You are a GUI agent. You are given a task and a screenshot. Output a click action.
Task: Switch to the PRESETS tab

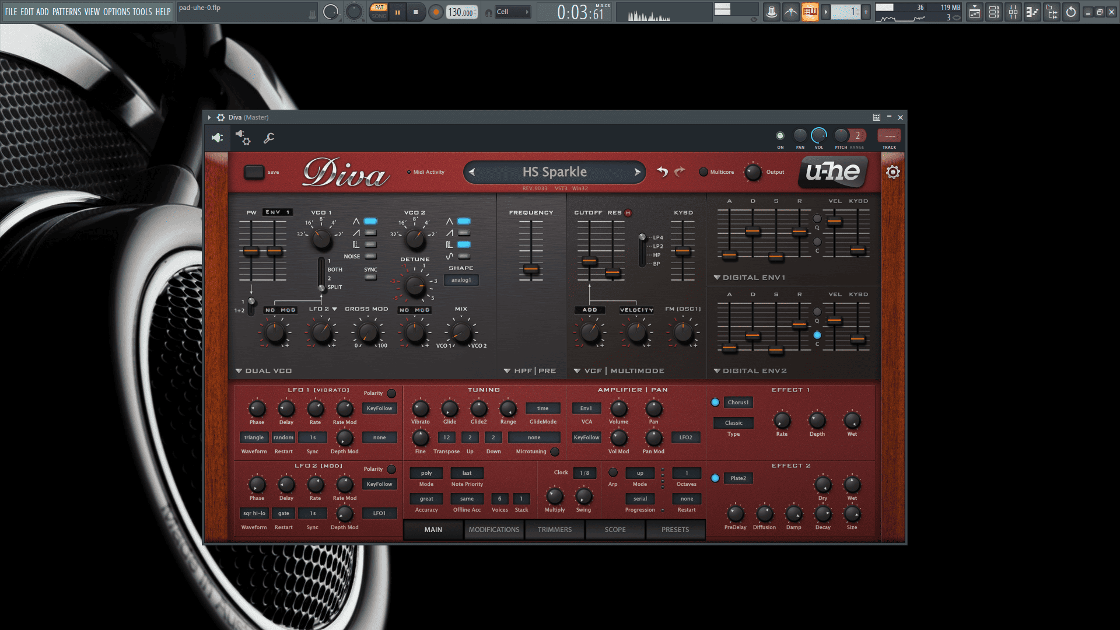tap(675, 530)
